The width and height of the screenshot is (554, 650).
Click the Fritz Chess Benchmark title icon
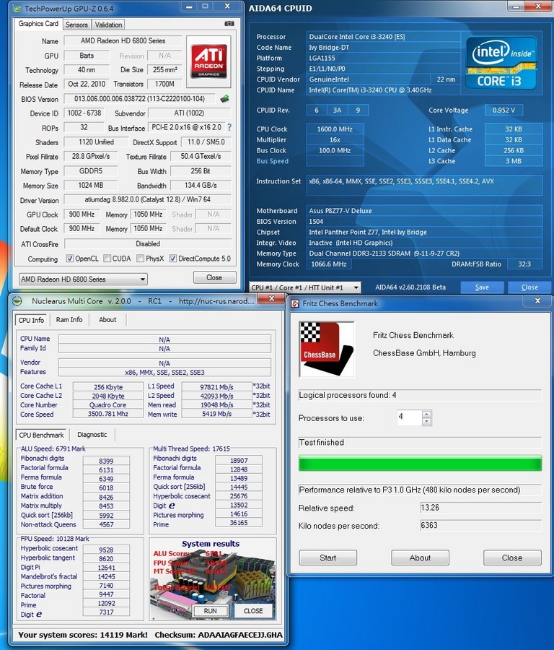click(295, 304)
